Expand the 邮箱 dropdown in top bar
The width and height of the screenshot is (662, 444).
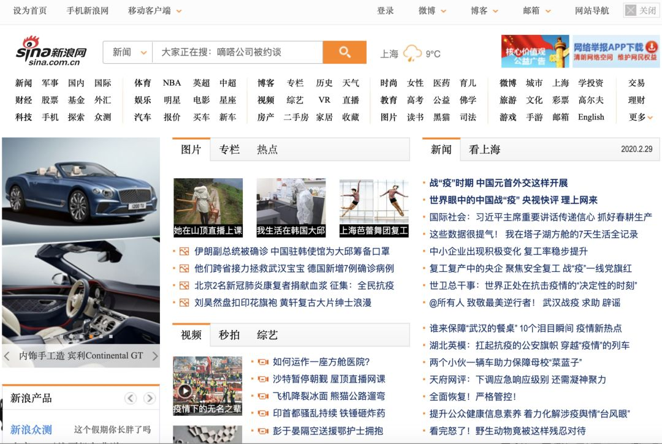(548, 12)
